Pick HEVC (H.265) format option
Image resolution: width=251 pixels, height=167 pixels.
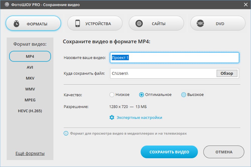[x=30, y=111]
